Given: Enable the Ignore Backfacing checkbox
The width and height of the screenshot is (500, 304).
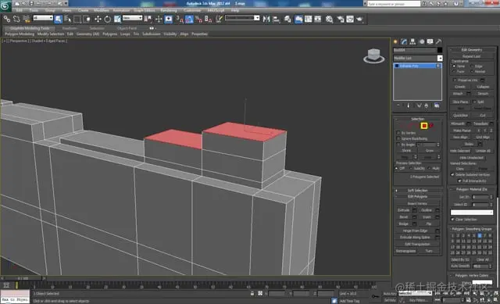Looking at the screenshot, I should click(398, 139).
